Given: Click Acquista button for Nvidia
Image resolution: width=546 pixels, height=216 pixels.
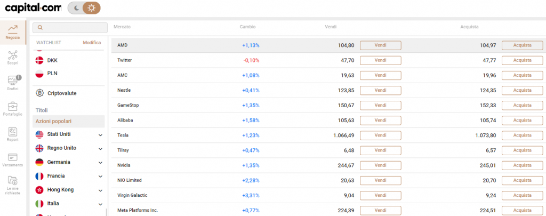Looking at the screenshot, I should (x=523, y=165).
